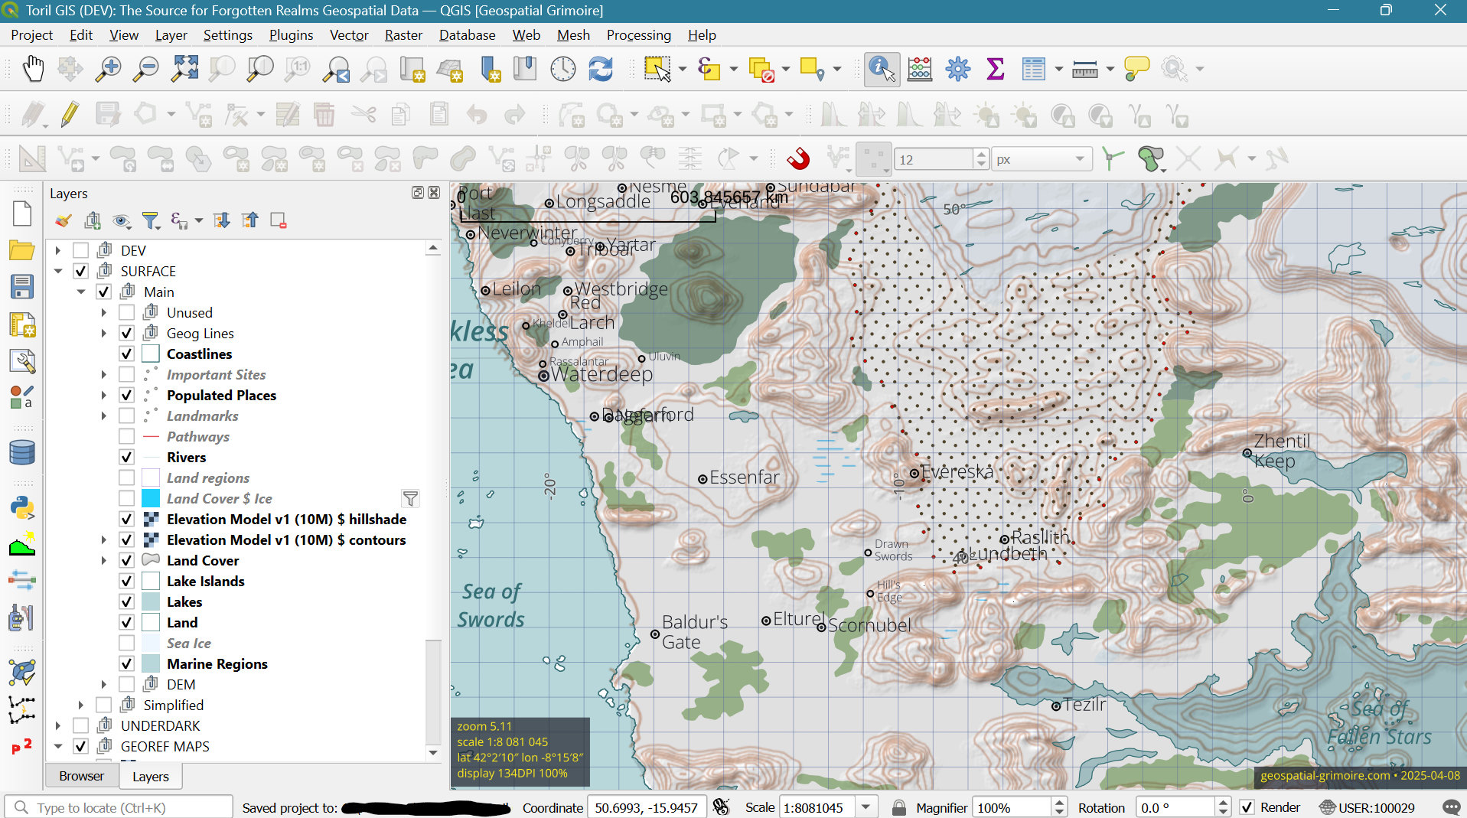
Task: Switch to the Browser tab
Action: click(x=81, y=776)
